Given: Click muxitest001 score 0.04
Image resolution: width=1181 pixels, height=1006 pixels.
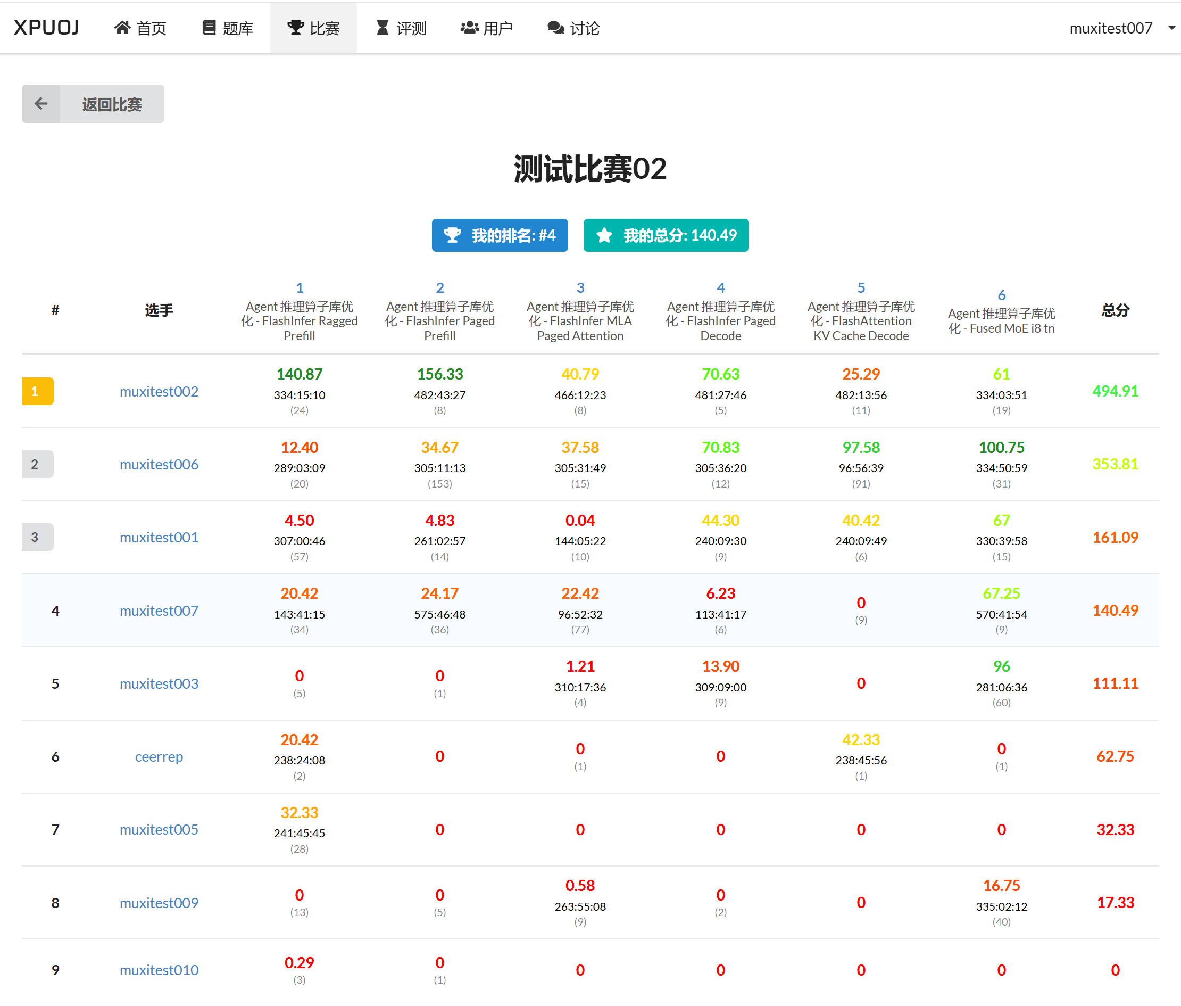Looking at the screenshot, I should click(580, 521).
